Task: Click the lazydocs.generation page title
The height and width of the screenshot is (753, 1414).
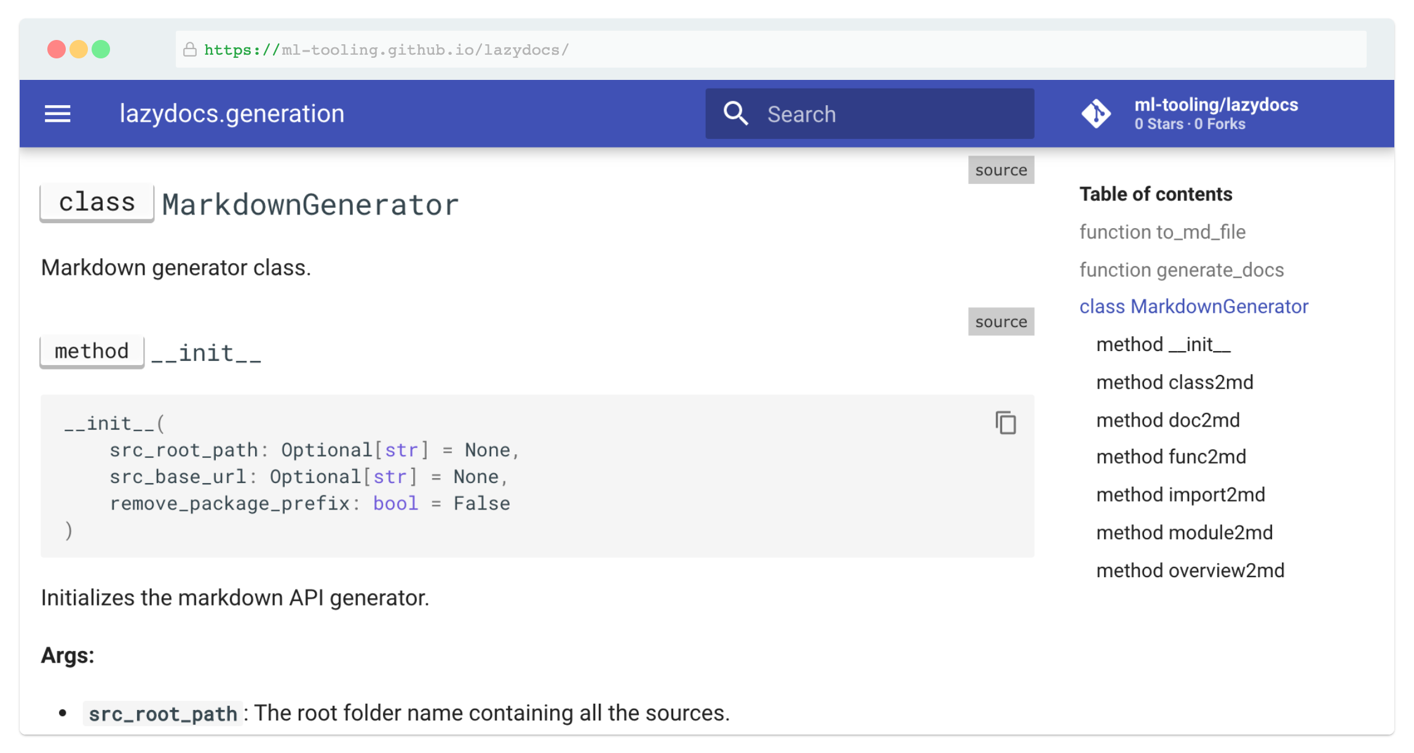Action: (232, 113)
